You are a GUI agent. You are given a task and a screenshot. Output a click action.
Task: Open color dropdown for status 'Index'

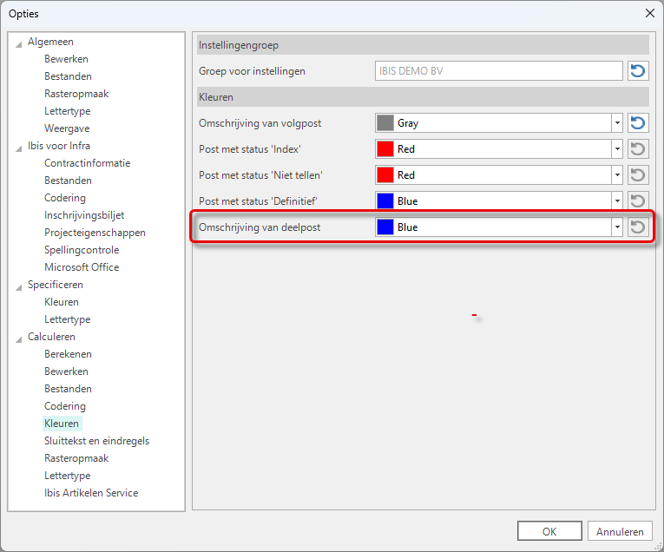click(x=617, y=149)
